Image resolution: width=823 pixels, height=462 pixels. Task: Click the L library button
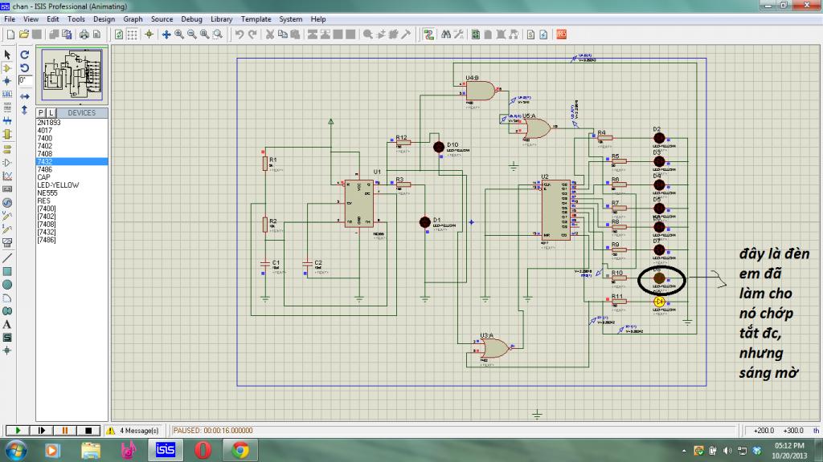(51, 113)
